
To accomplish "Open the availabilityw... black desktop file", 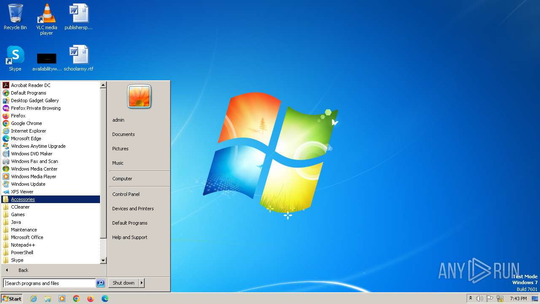I will [x=46, y=62].
